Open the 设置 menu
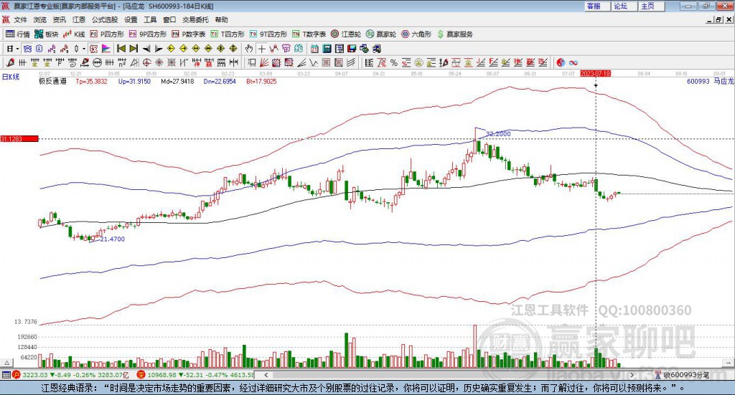 [131, 19]
